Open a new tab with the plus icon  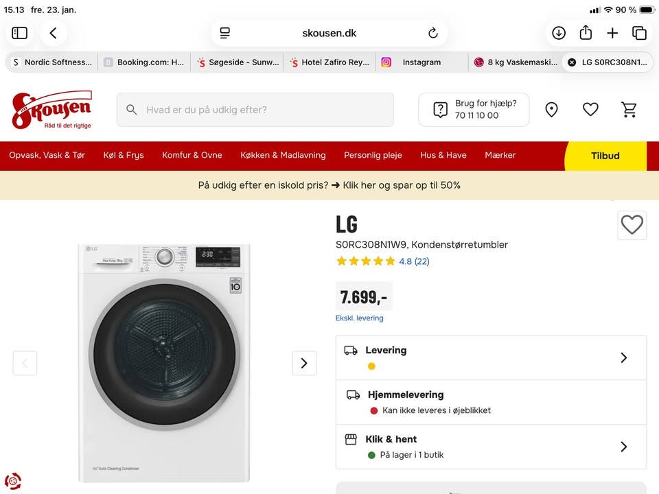[612, 33]
